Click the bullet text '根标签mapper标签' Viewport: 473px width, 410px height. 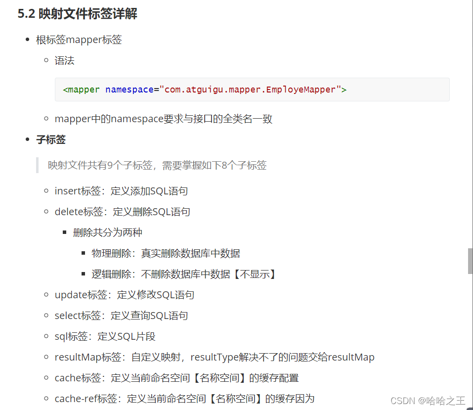pyautogui.click(x=79, y=40)
